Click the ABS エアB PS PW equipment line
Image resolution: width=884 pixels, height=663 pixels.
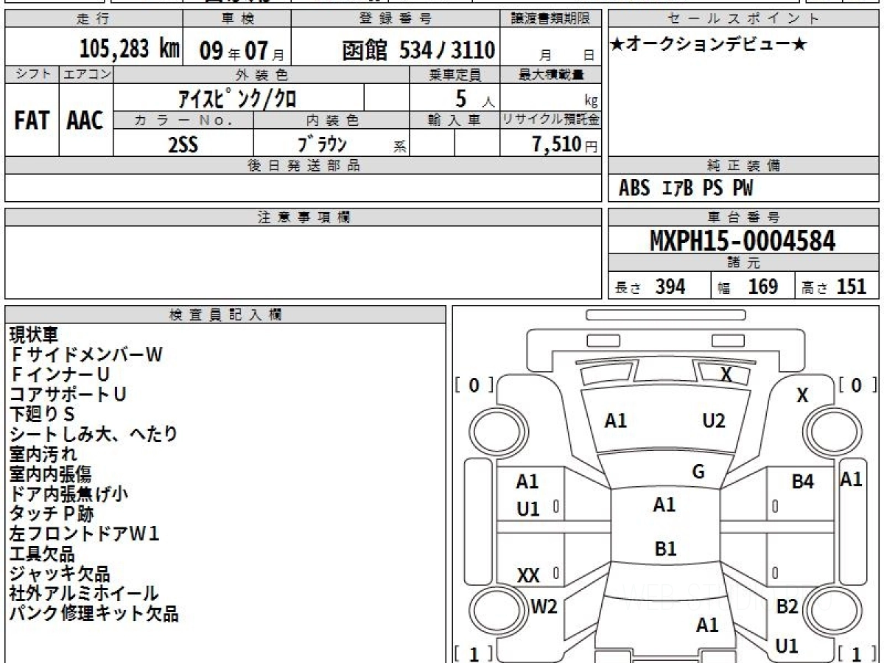[686, 189]
